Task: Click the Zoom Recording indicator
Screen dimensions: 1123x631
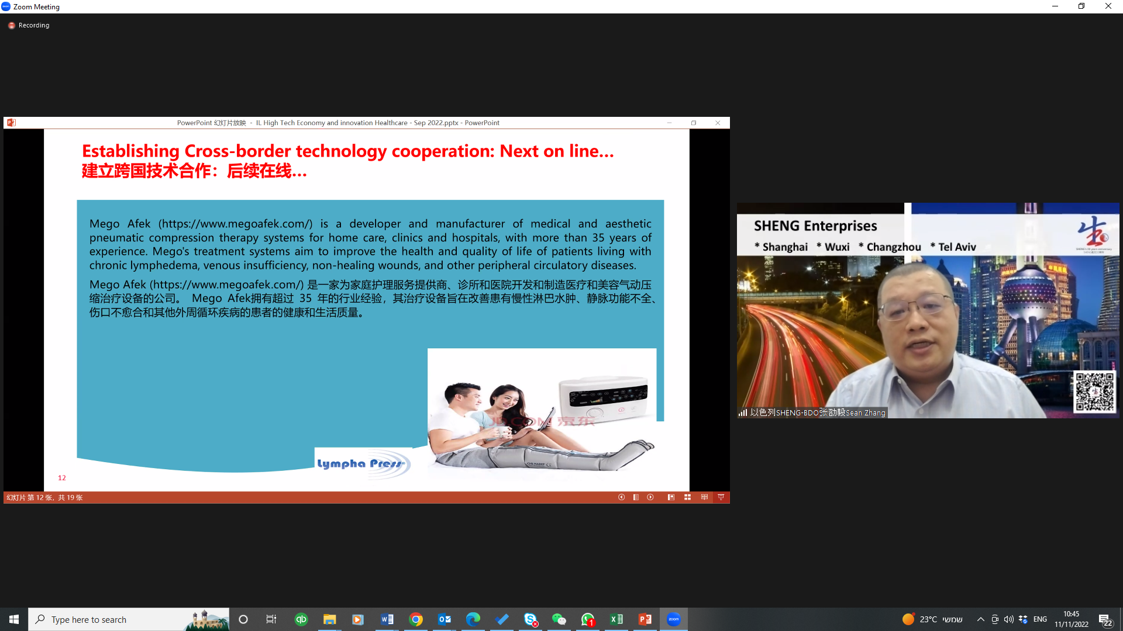Action: coord(29,25)
